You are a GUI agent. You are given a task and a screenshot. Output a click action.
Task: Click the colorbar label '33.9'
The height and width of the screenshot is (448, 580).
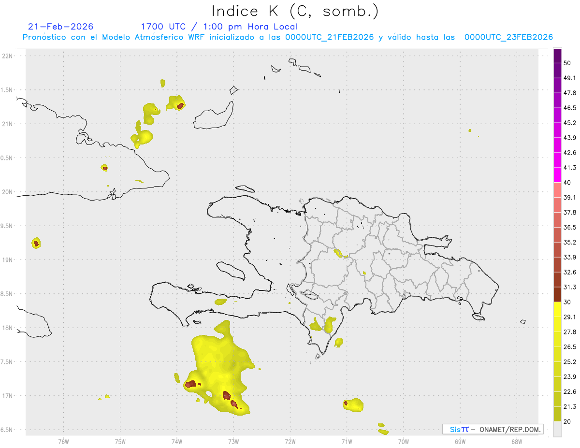570,257
